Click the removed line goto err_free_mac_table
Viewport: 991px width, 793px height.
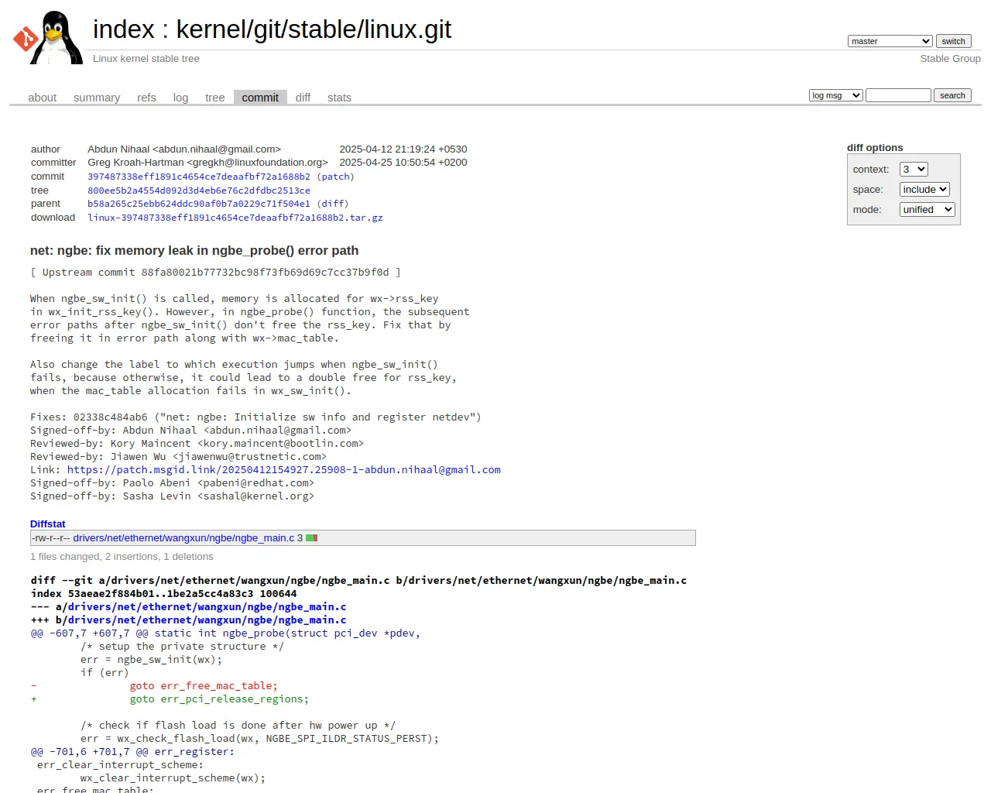click(154, 686)
